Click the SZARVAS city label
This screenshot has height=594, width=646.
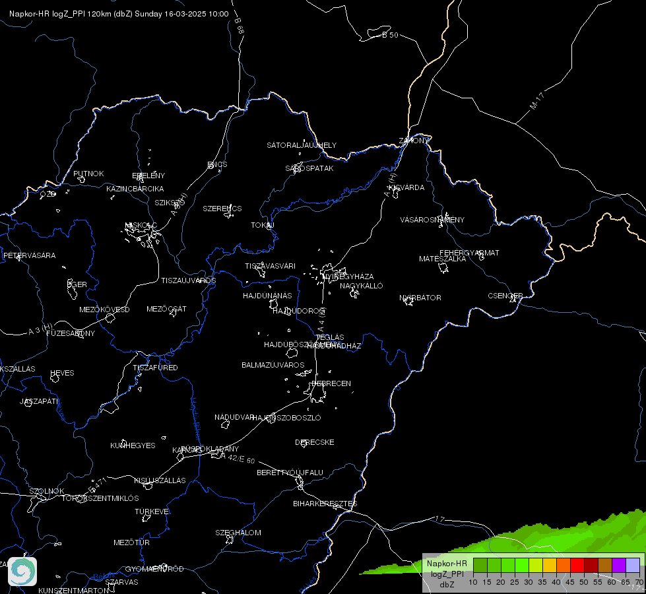click(121, 582)
